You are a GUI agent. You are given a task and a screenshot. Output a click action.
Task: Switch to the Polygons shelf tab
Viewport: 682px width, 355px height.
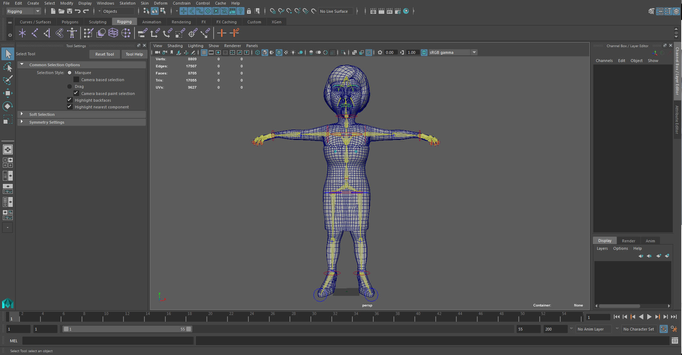[70, 22]
